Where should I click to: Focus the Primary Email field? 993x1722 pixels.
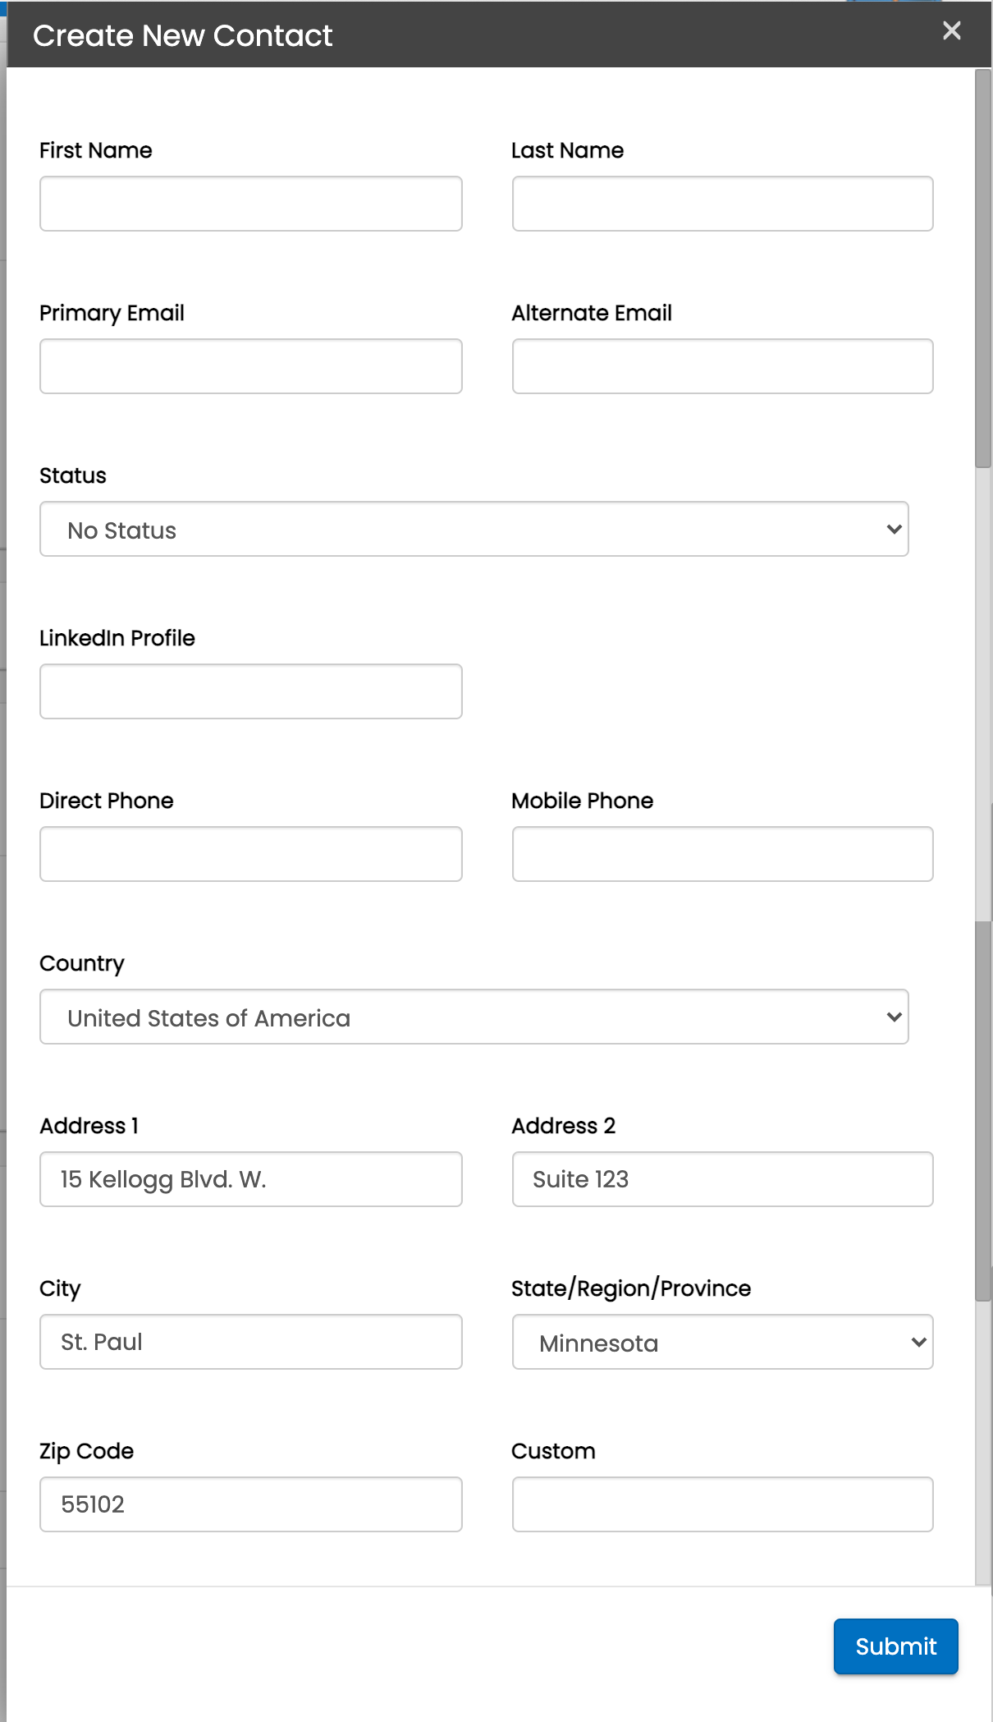coord(251,366)
